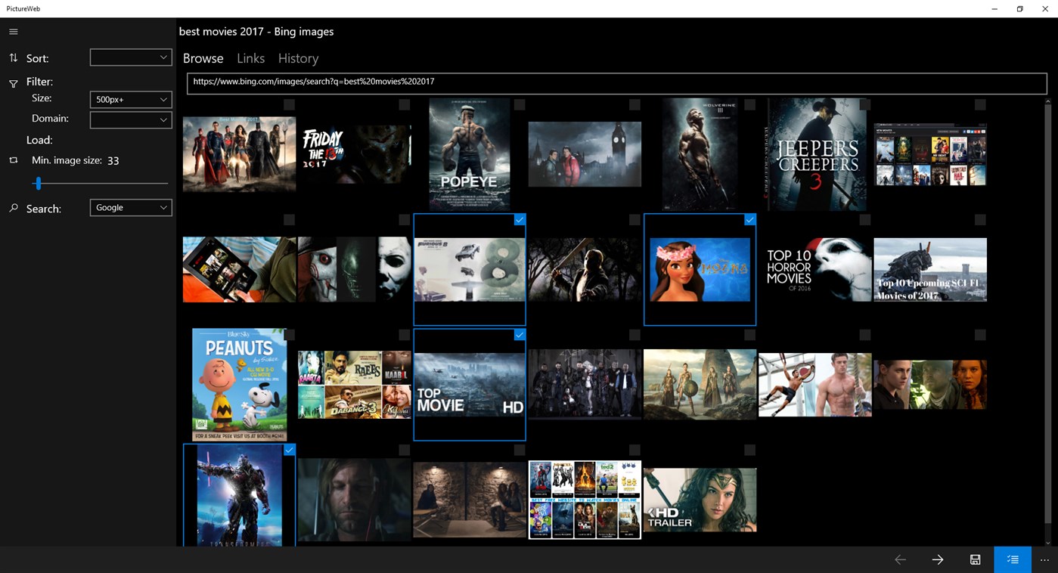Click the Search magnifier icon
1058x573 pixels.
point(13,208)
